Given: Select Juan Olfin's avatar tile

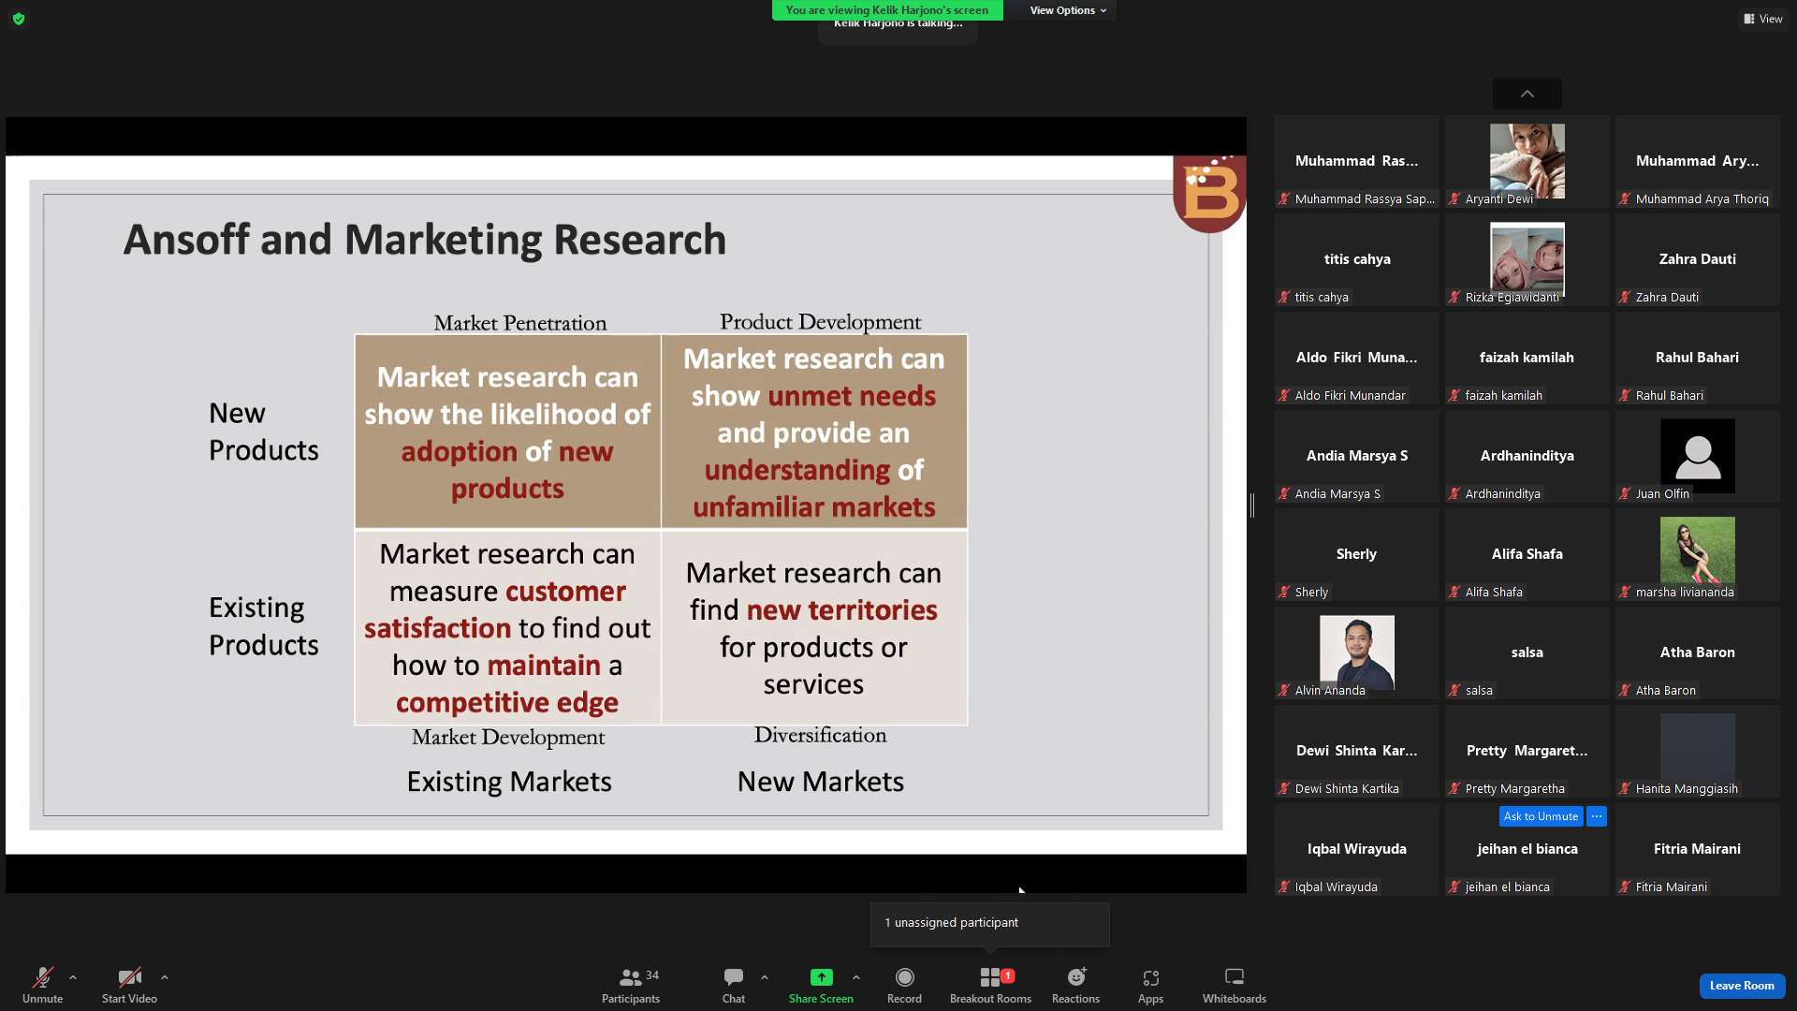Looking at the screenshot, I should pyautogui.click(x=1698, y=456).
